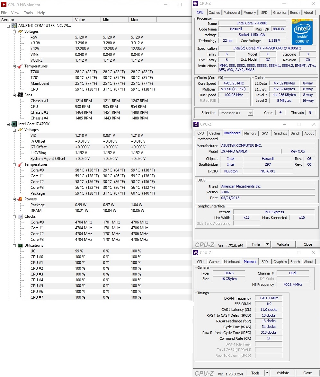Collapse the Clocks tree branch

coord(14,217)
